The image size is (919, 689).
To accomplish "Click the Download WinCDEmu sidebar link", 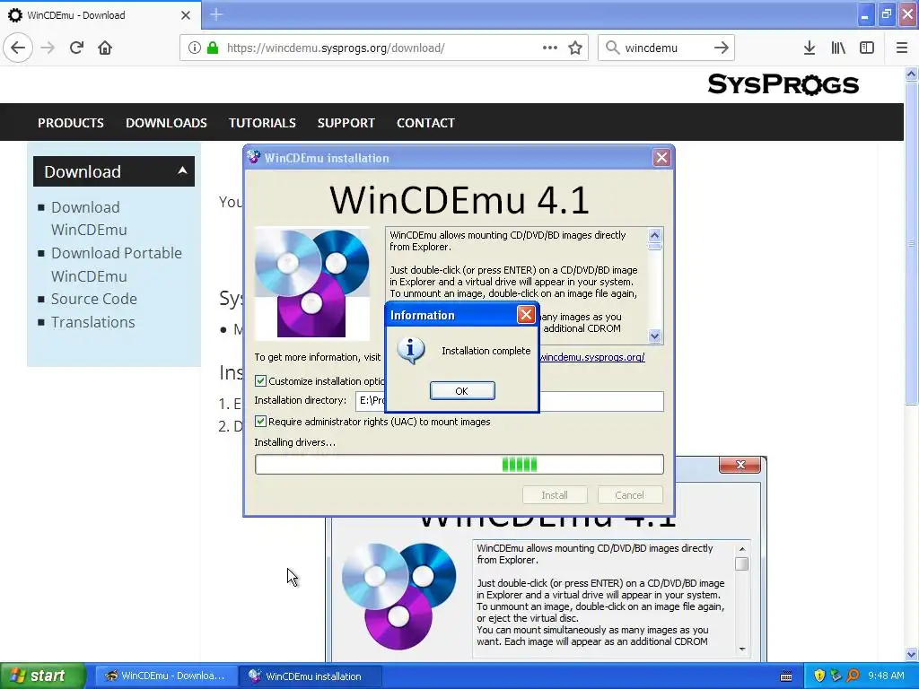I will coord(89,218).
